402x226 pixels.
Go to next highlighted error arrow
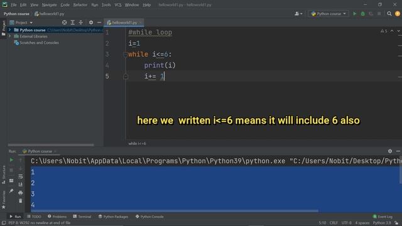398,31
